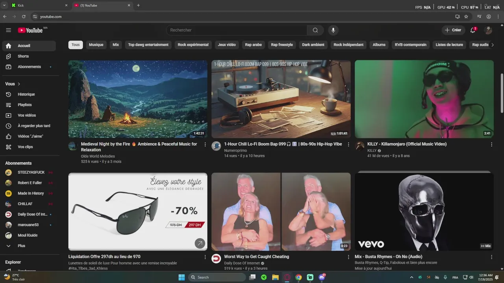The height and width of the screenshot is (283, 504).
Task: Open Abonnements in the sidebar
Action: 28,67
